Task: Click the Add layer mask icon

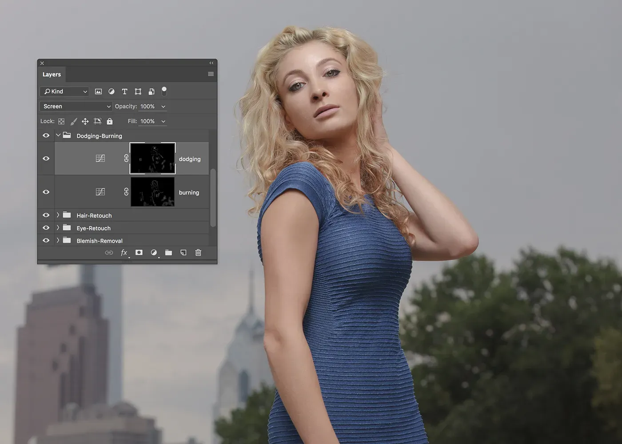Action: tap(139, 253)
